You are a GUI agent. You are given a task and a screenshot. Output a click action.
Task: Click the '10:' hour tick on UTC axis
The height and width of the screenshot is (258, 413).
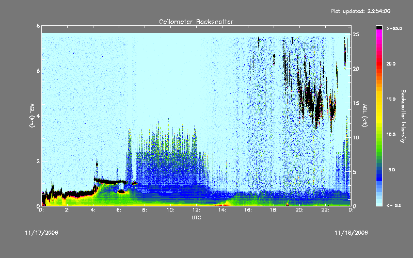coord(170,210)
